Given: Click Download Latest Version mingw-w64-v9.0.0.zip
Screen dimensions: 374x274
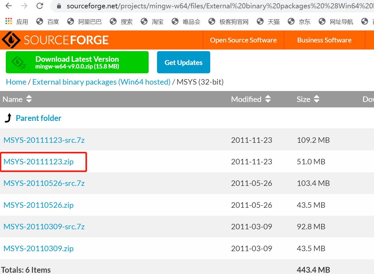Looking at the screenshot, I should click(x=77, y=62).
